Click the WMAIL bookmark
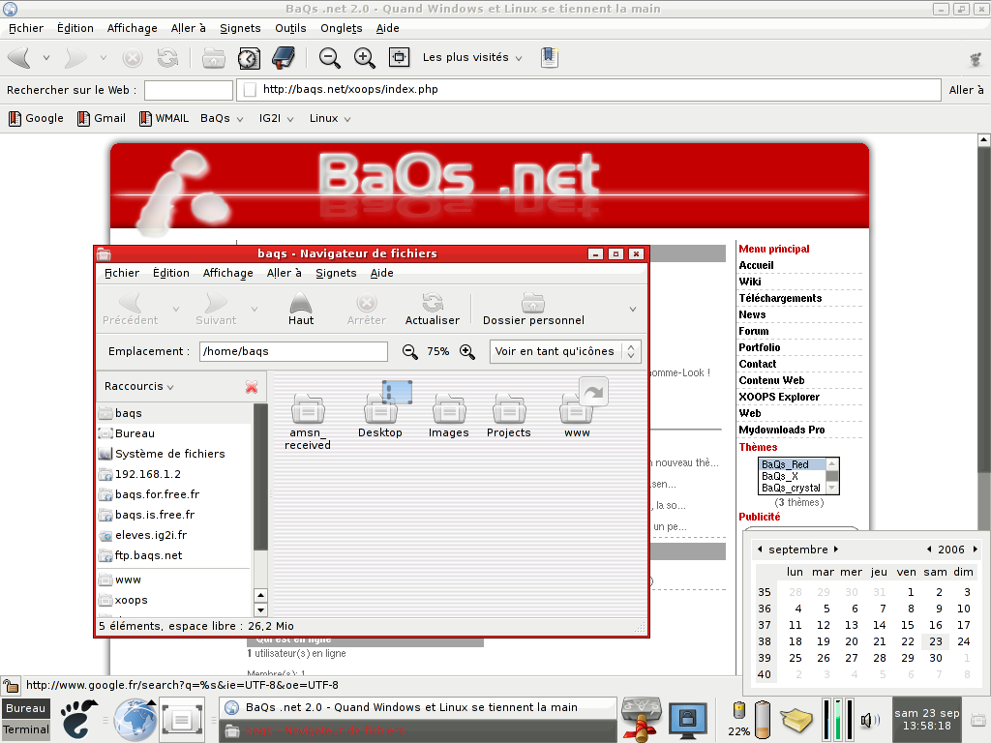 (x=164, y=118)
